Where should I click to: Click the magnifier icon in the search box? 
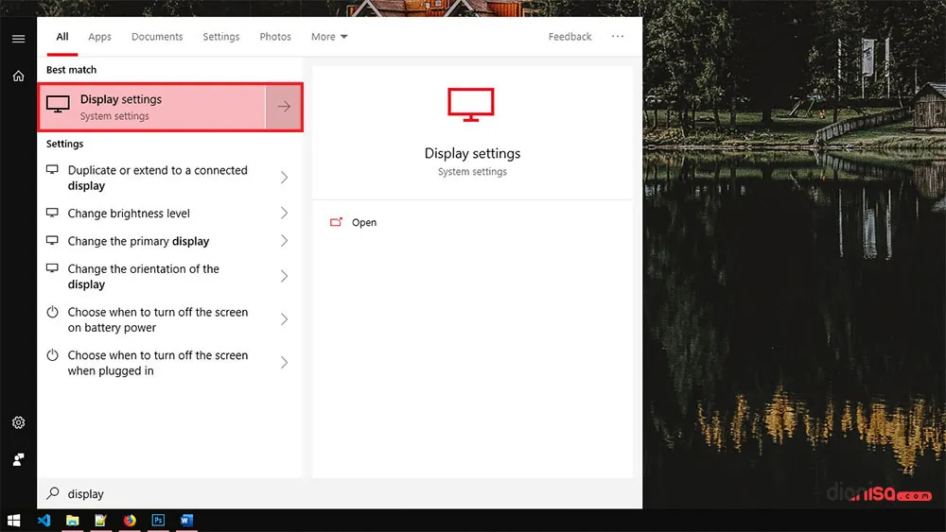click(x=53, y=493)
